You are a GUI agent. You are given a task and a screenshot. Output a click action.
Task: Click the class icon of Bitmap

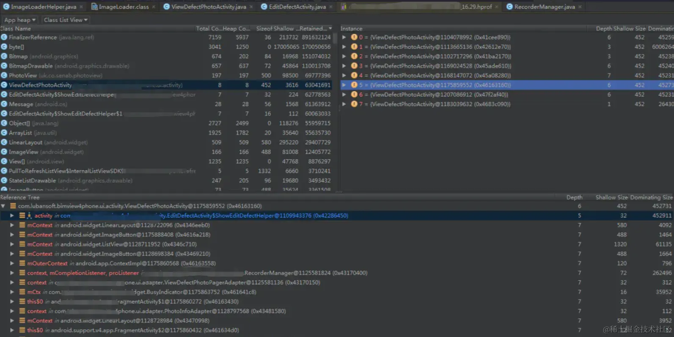pos(4,56)
